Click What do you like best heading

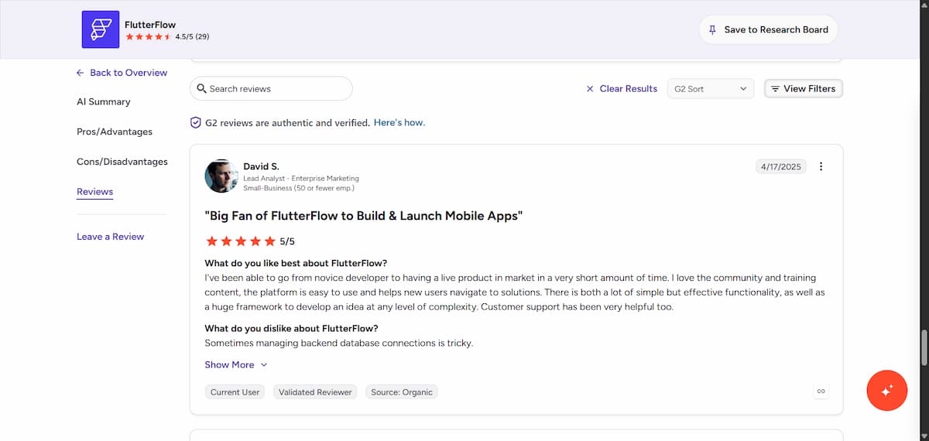tap(296, 263)
